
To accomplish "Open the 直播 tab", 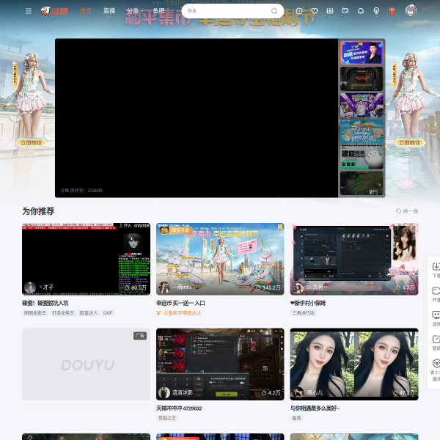I will coord(109,11).
